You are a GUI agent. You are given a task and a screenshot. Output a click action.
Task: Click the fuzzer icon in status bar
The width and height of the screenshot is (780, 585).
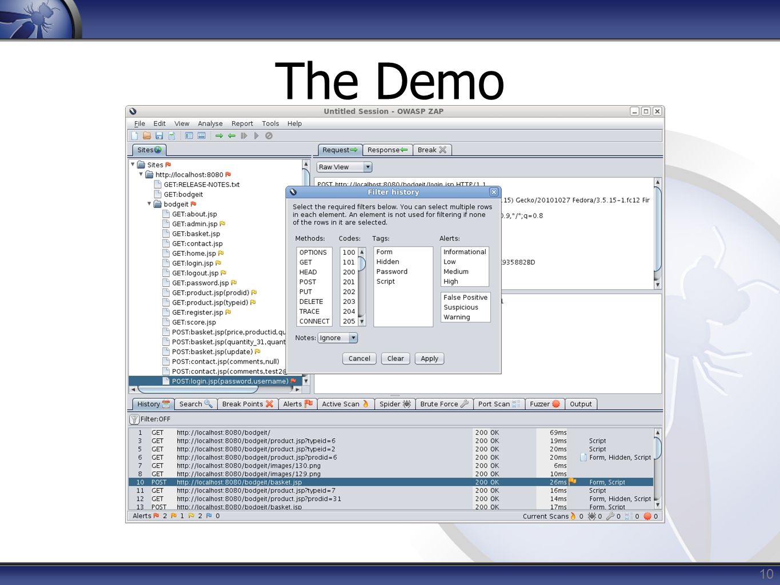click(647, 516)
